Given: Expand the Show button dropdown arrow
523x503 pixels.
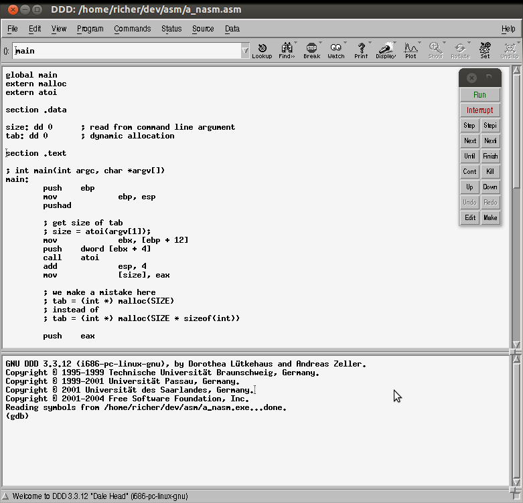Looking at the screenshot, I should (x=444, y=43).
